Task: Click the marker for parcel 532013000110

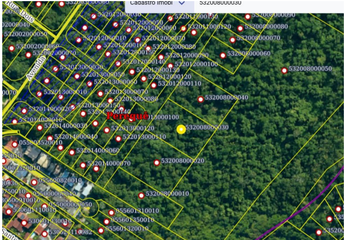Action: click(x=118, y=138)
